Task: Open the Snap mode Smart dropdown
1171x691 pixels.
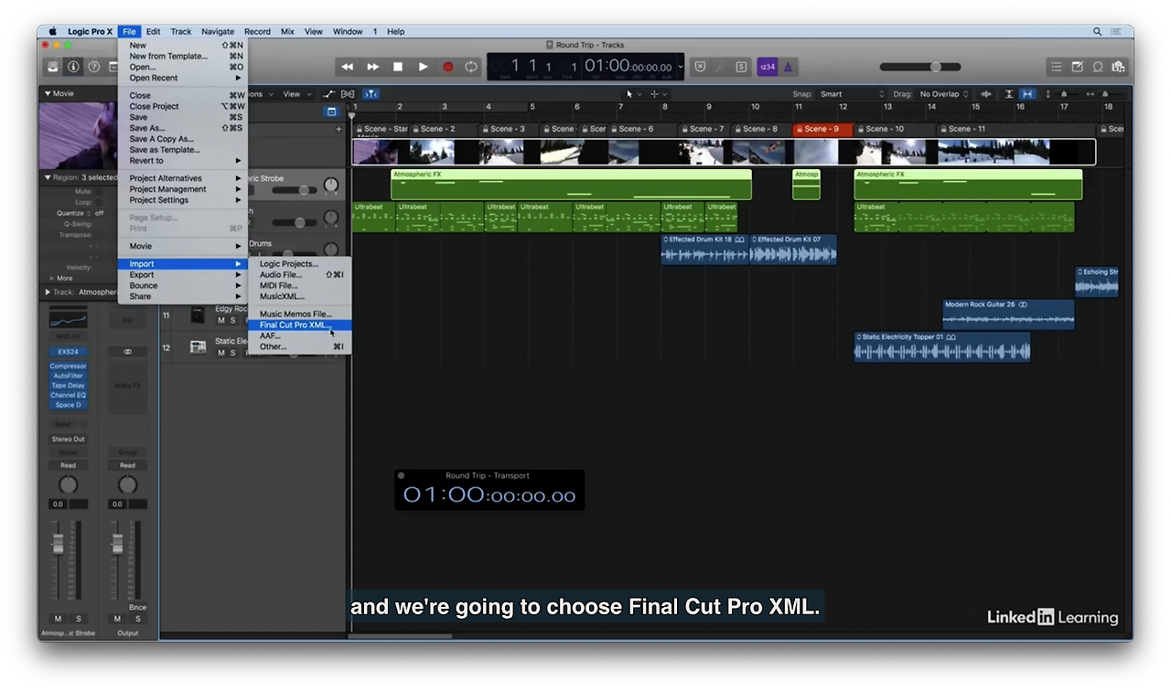Action: coord(853,94)
